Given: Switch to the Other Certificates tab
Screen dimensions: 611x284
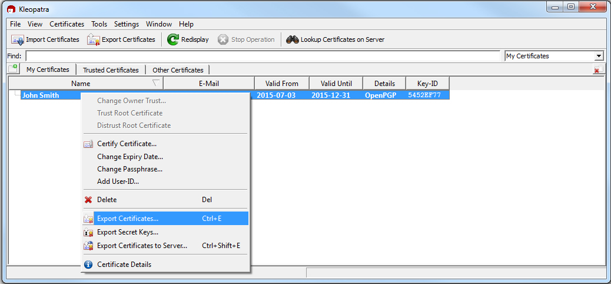Looking at the screenshot, I should 178,70.
